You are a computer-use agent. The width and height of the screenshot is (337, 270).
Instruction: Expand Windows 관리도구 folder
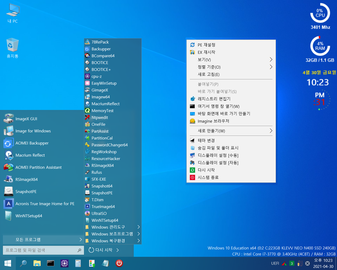113,227
